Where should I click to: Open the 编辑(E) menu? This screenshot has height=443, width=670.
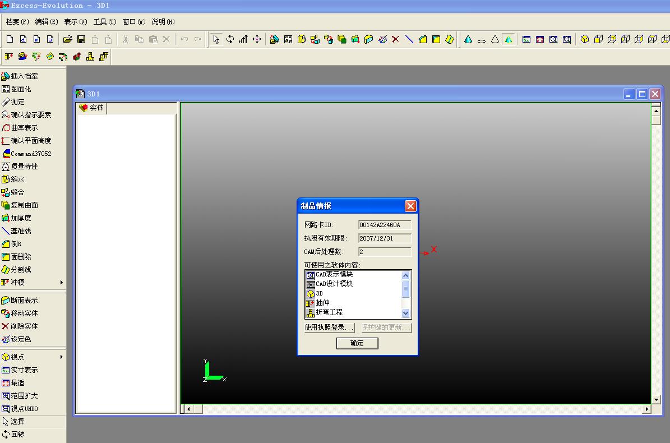(46, 22)
